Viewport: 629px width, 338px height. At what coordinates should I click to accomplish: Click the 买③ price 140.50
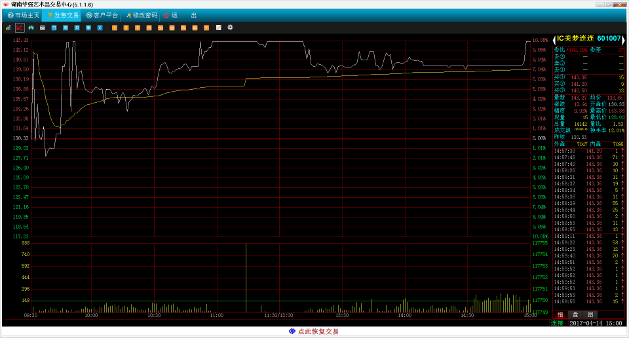[579, 90]
